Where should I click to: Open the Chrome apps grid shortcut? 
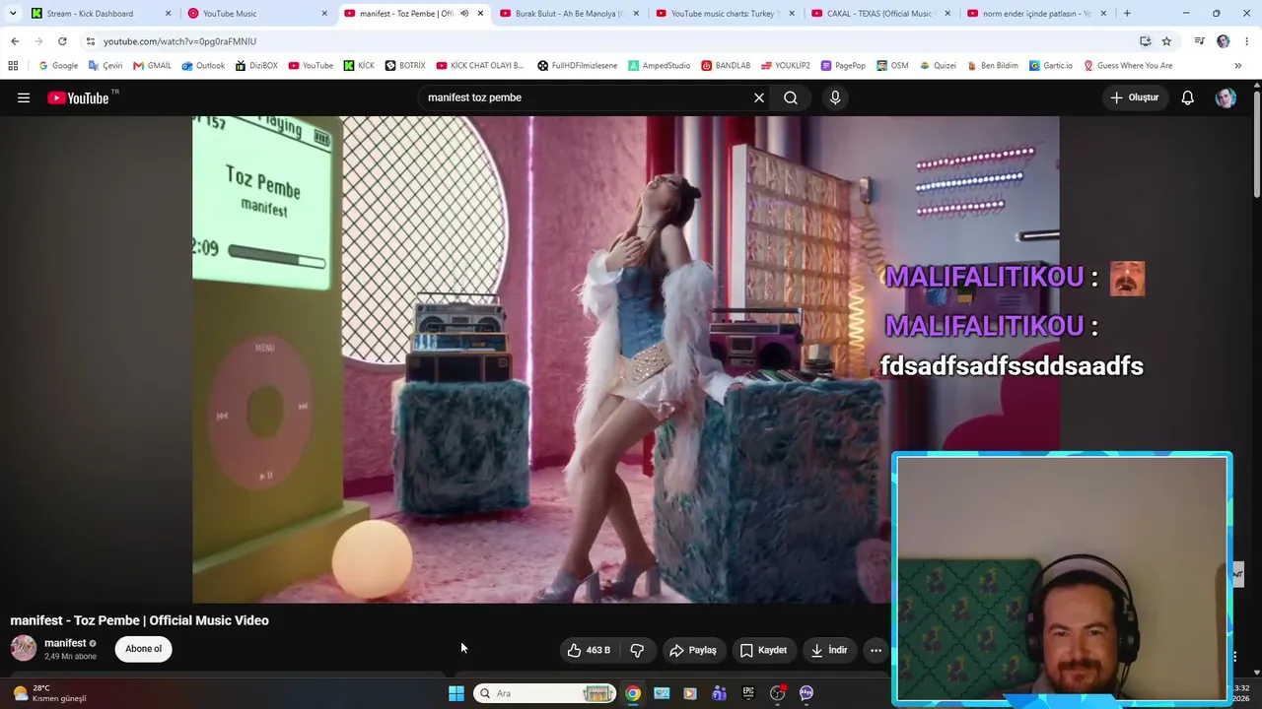pyautogui.click(x=13, y=66)
